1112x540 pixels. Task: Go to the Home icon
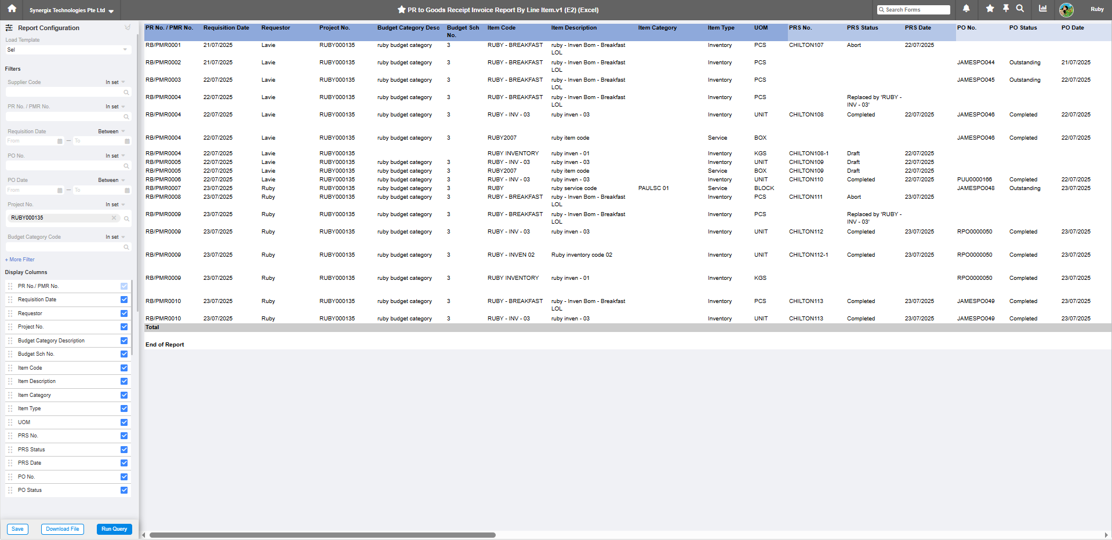point(12,9)
